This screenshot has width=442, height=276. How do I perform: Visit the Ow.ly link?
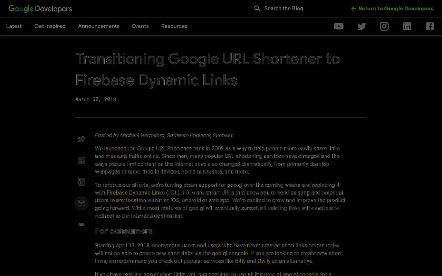point(264,261)
